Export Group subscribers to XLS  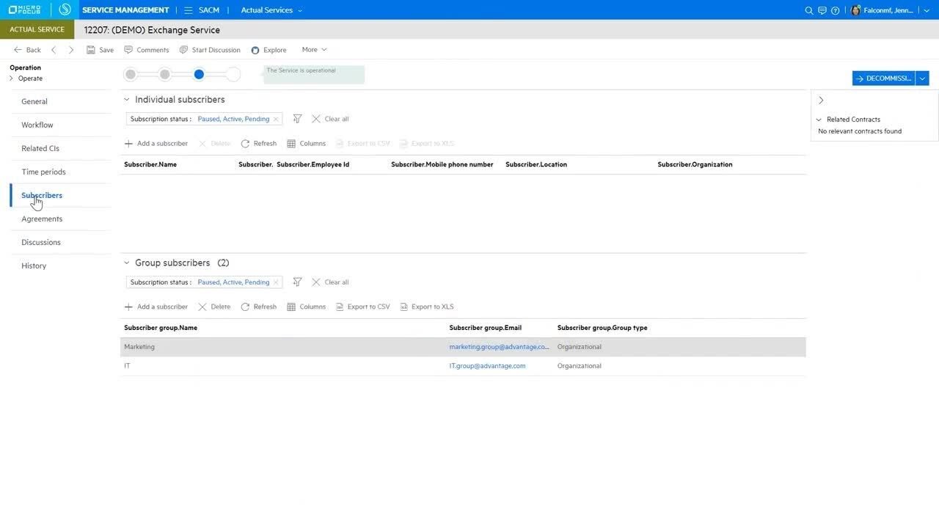click(x=427, y=307)
